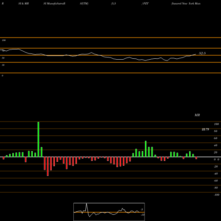Click the 52.5 RSI value label
221x221 pixels.
click(202, 53)
